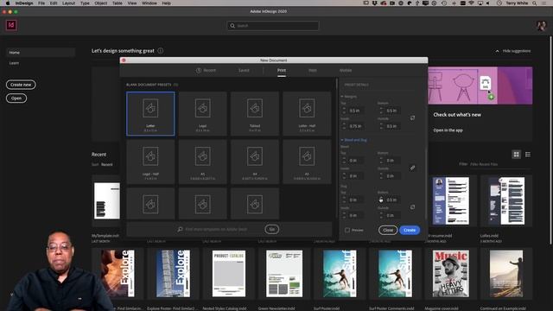Click the Margins Inside 0.75 in field
This screenshot has height=311, width=553.
pos(356,126)
